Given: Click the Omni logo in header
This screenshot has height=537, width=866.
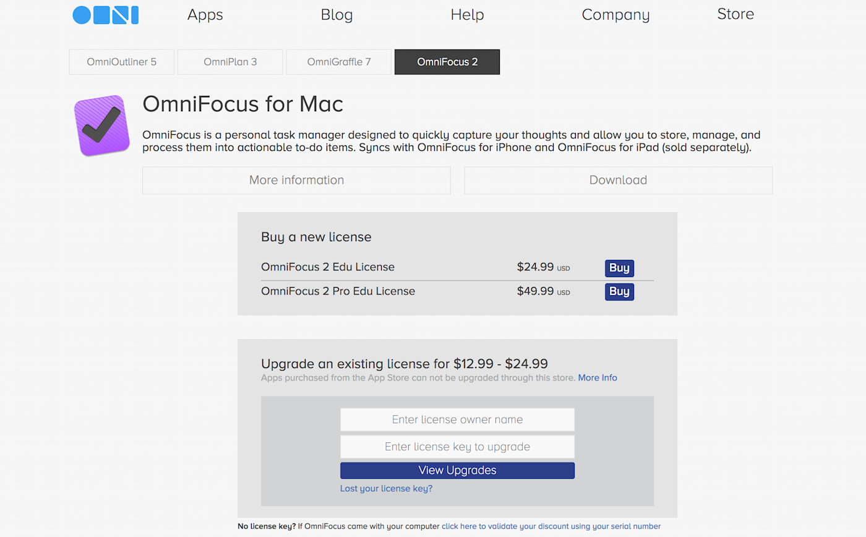Looking at the screenshot, I should click(106, 15).
